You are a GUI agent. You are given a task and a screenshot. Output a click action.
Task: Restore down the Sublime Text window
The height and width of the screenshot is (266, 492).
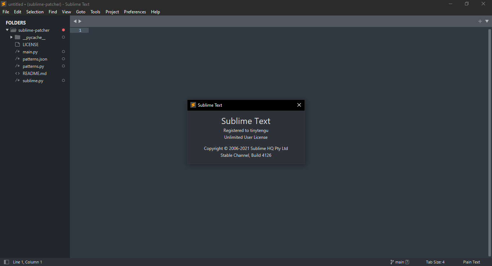[467, 4]
